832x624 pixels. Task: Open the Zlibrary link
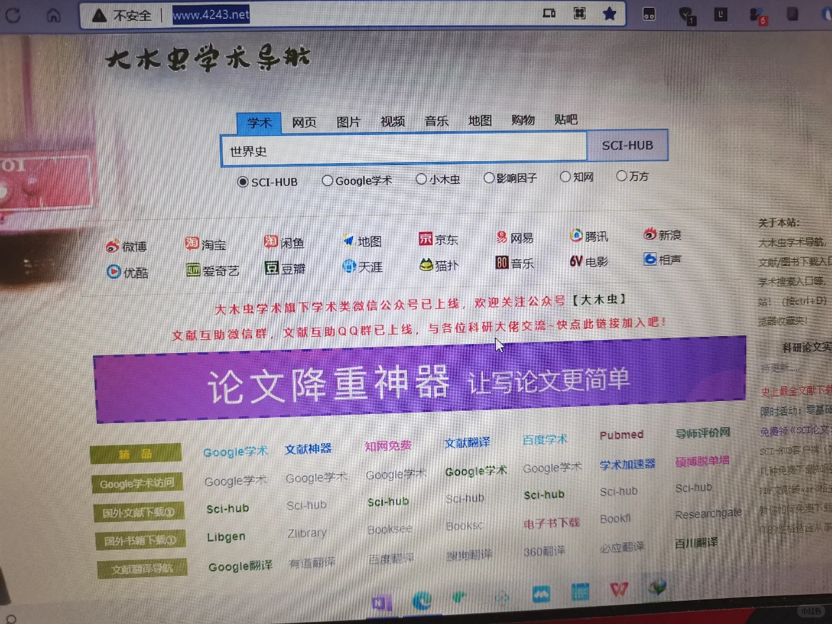[307, 533]
